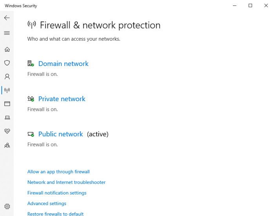The image size is (274, 216).
Task: Open Firewall notification settings
Action: (x=57, y=193)
